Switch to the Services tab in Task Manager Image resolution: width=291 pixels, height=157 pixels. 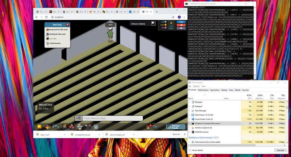pyautogui.click(x=245, y=90)
